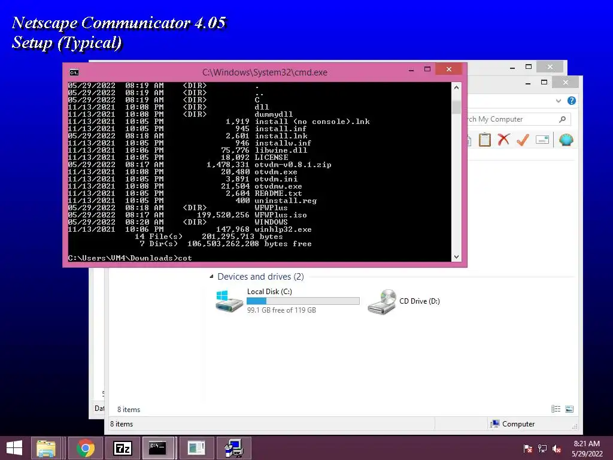Click the cmd.exe window title text
The width and height of the screenshot is (613, 460).
coord(265,72)
